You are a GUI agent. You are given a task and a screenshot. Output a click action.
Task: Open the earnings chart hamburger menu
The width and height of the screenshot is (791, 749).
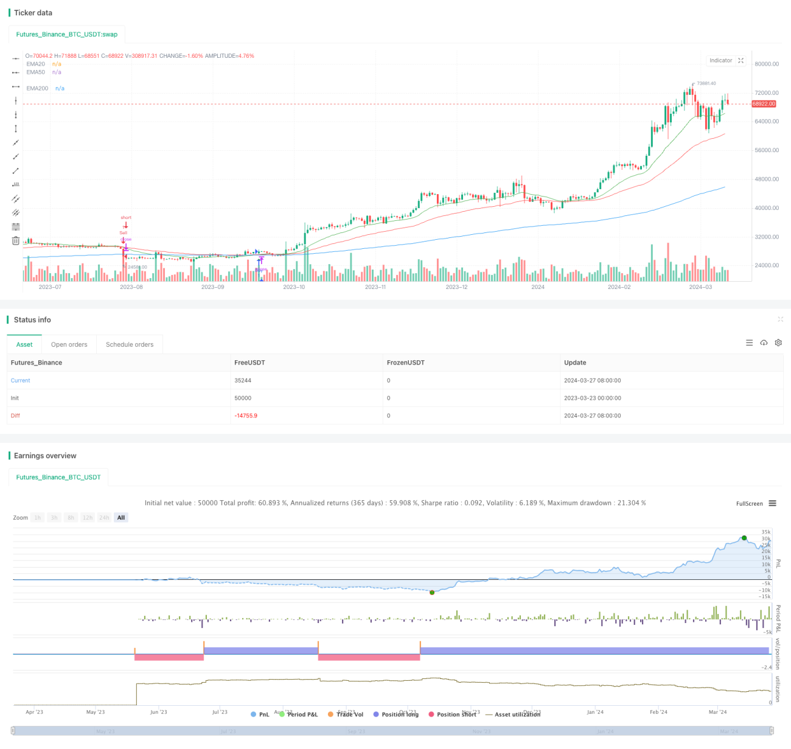pyautogui.click(x=773, y=503)
